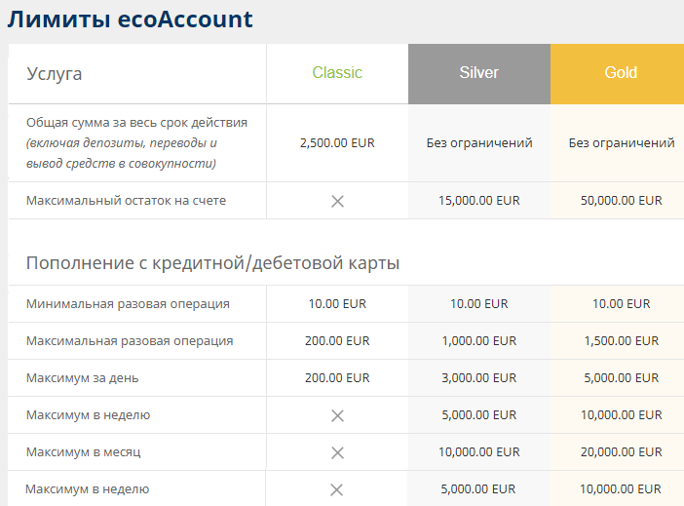The image size is (684, 506).
Task: Select the yellow Gold column header
Action: [x=621, y=73]
